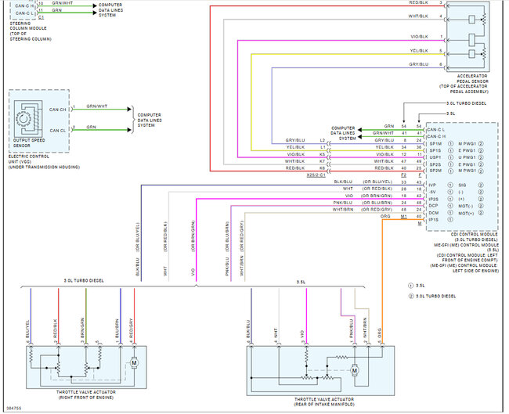Click the circled 2 beside the 3.0L Turbo Diesel legend entry
The image size is (509, 414).
[x=410, y=296]
